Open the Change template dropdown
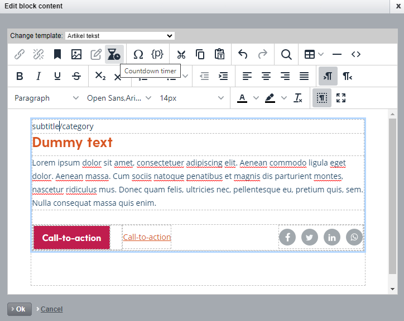 click(120, 36)
